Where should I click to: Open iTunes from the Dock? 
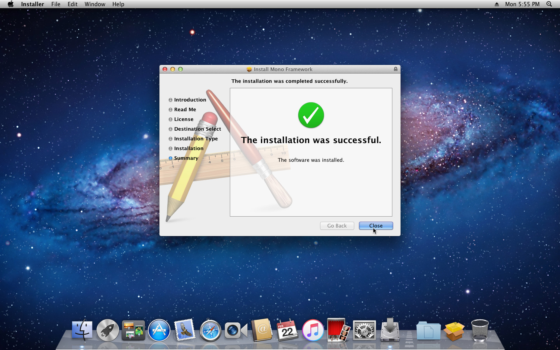coord(313,331)
